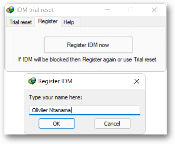Screen dimensions: 175x144
Task: Confirm the name with OK button
Action: 57,123
